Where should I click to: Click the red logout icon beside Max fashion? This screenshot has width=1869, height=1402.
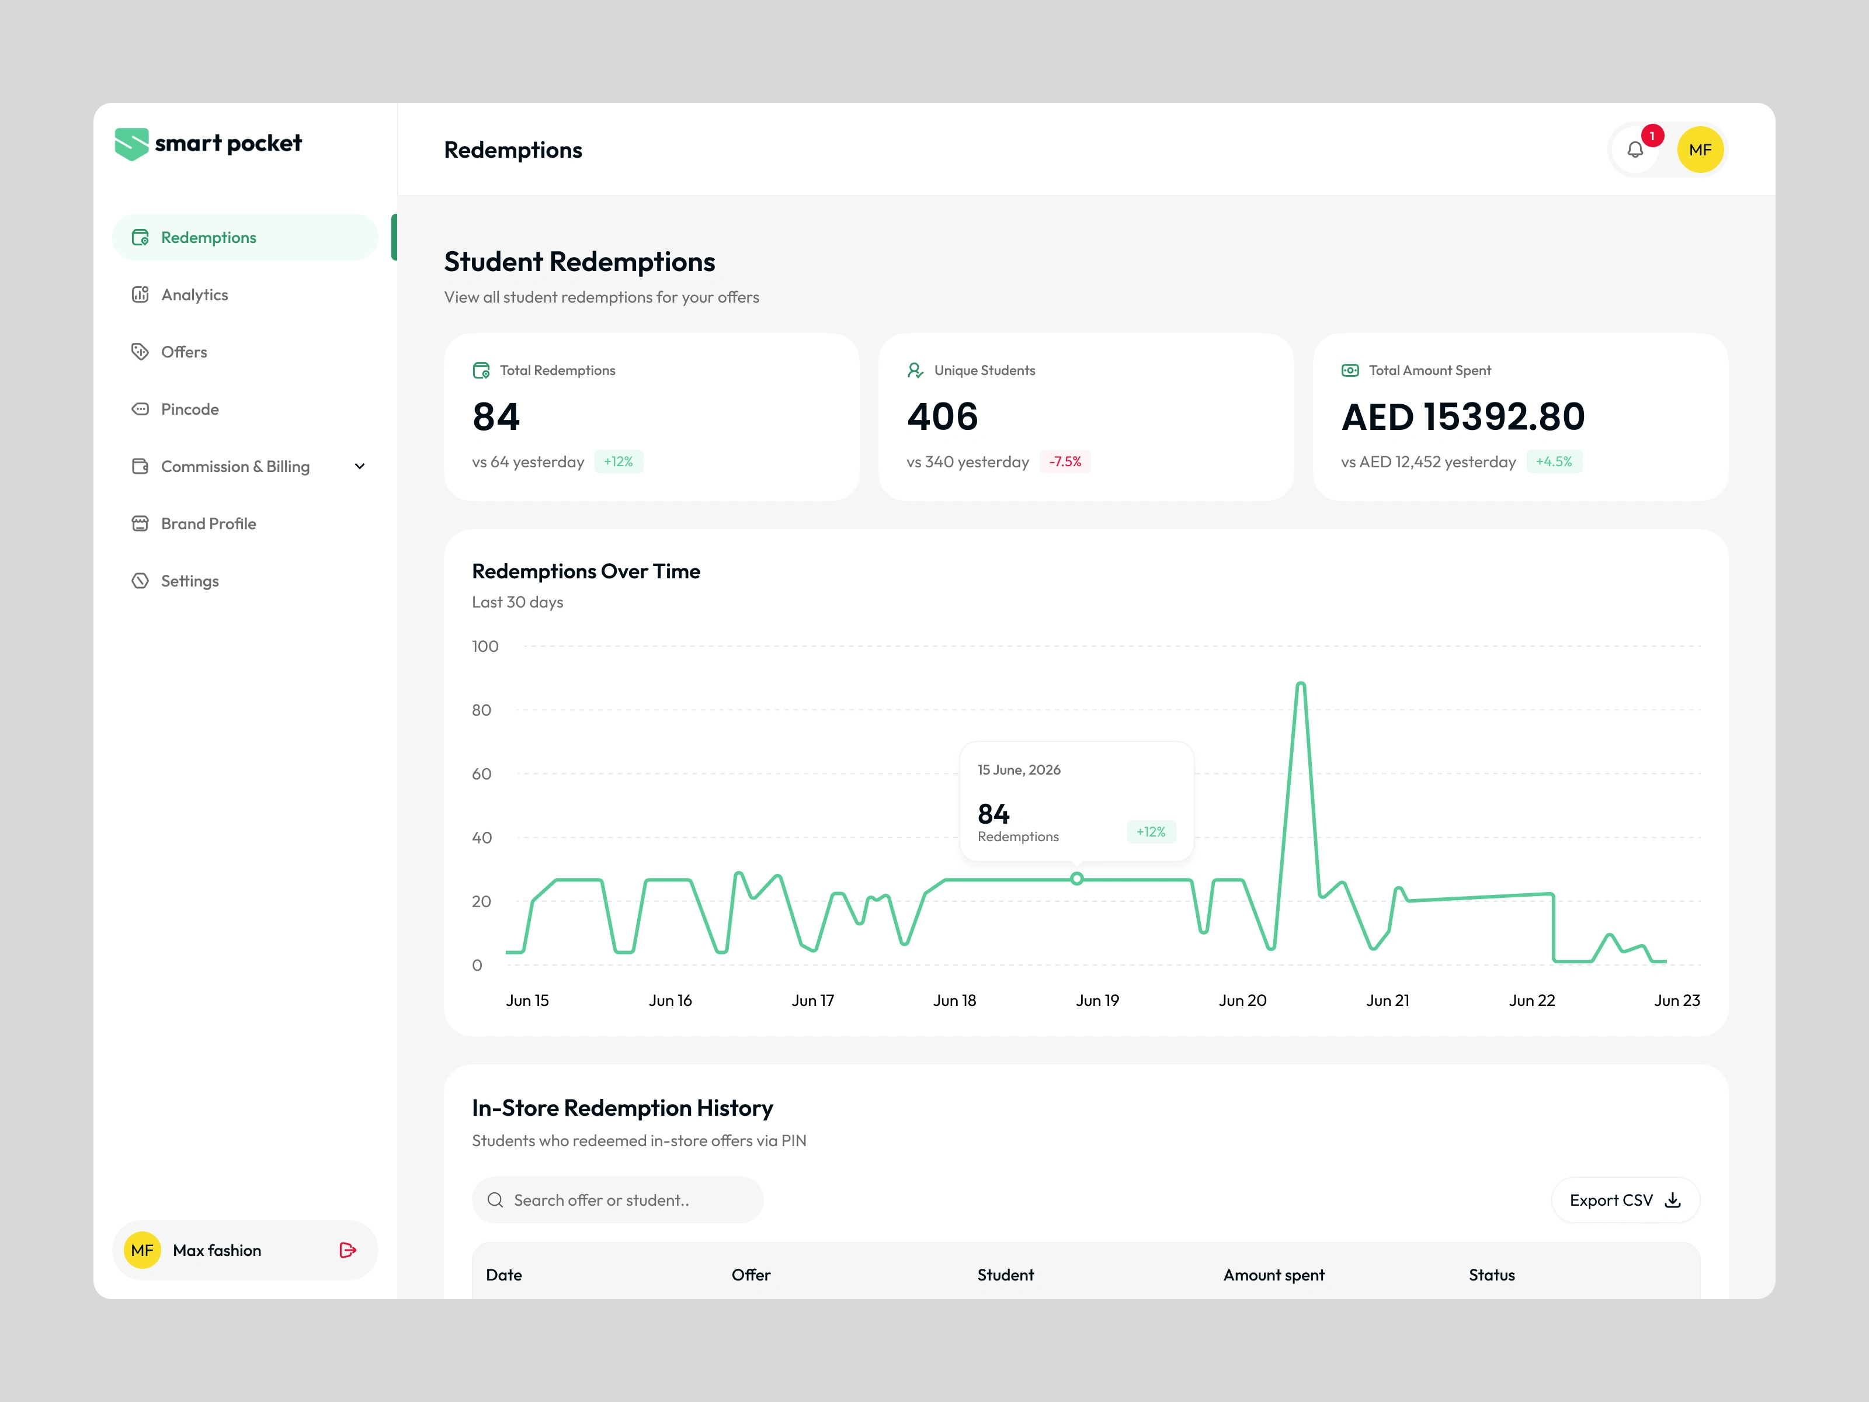point(348,1250)
